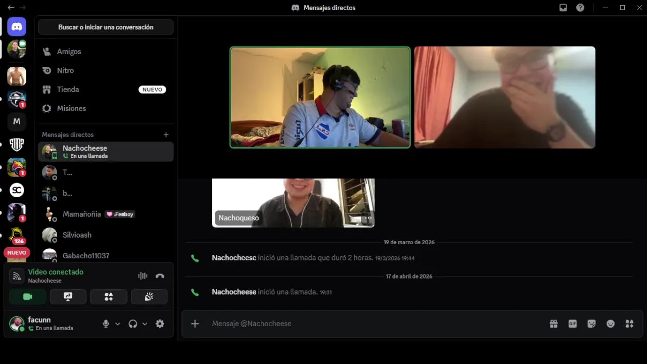Open the activities shapes button
This screenshot has width=647, height=364.
point(109,297)
